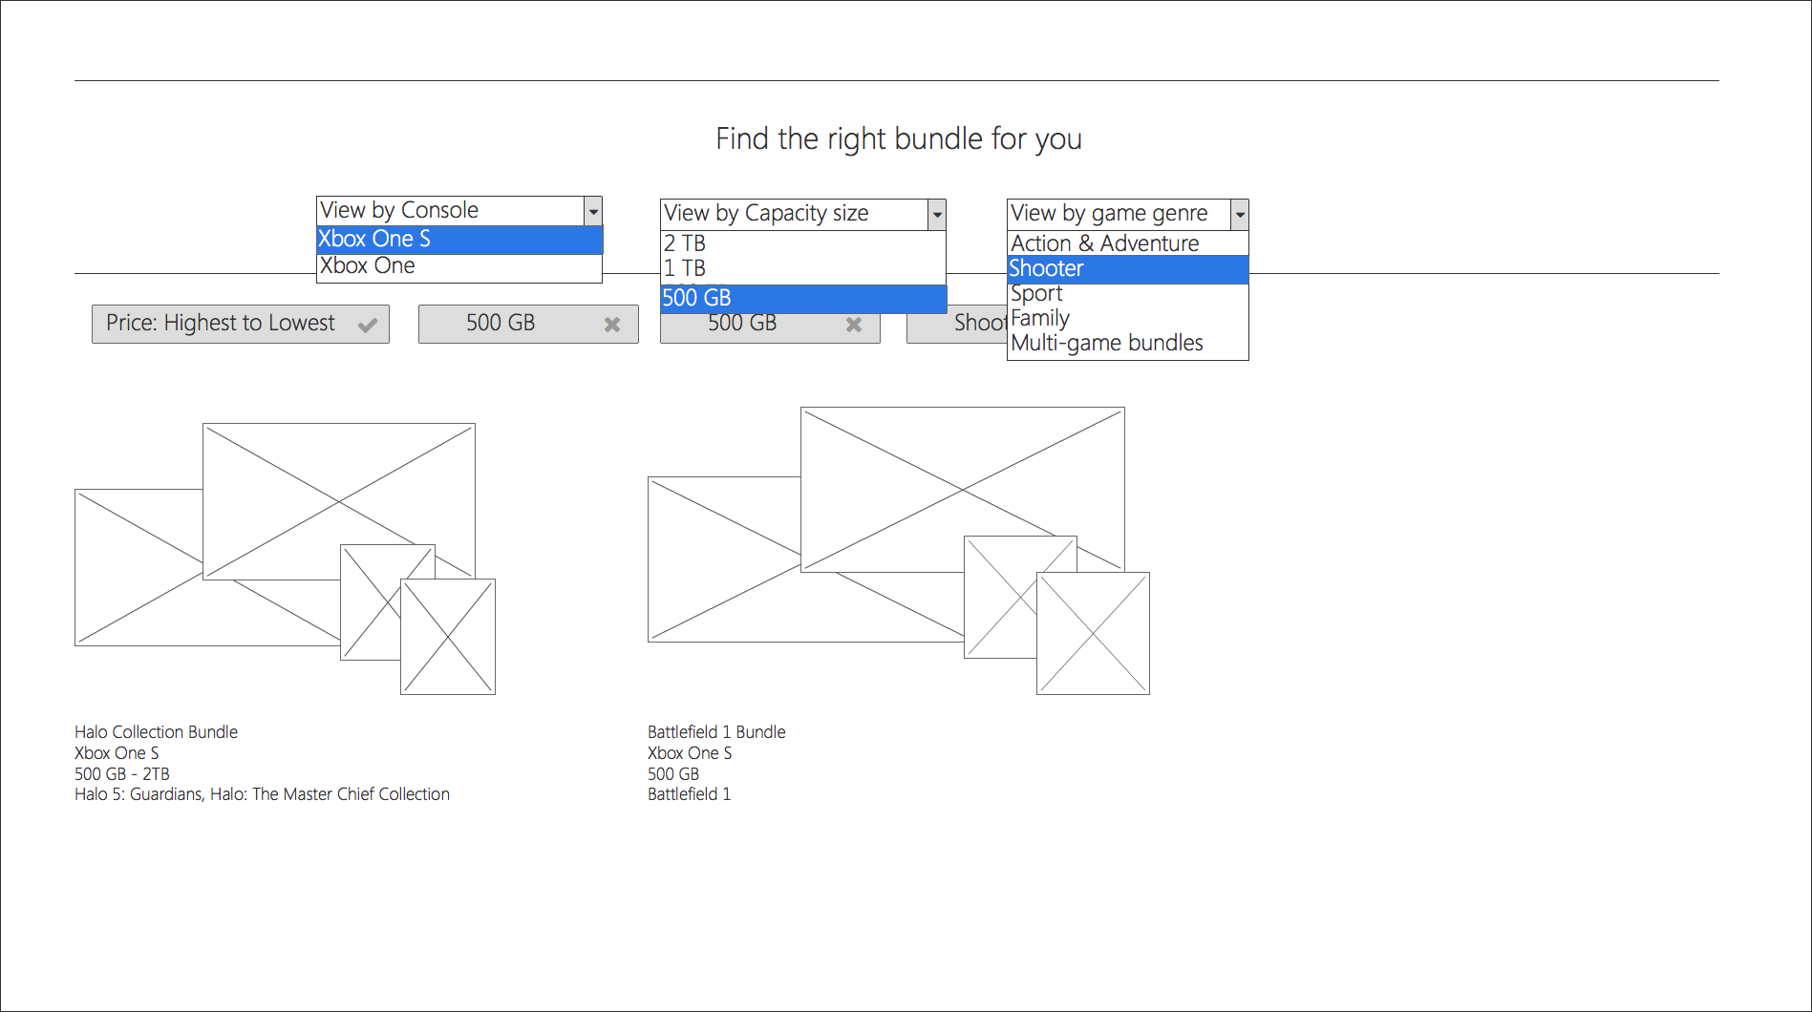
Task: Open the View by game genre dropdown arrow
Action: [1240, 214]
